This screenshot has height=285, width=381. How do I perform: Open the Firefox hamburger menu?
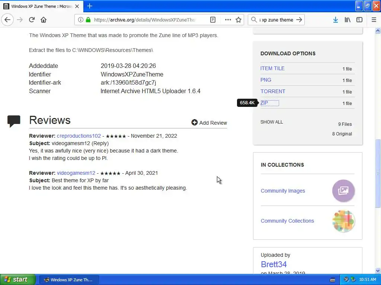(x=374, y=20)
